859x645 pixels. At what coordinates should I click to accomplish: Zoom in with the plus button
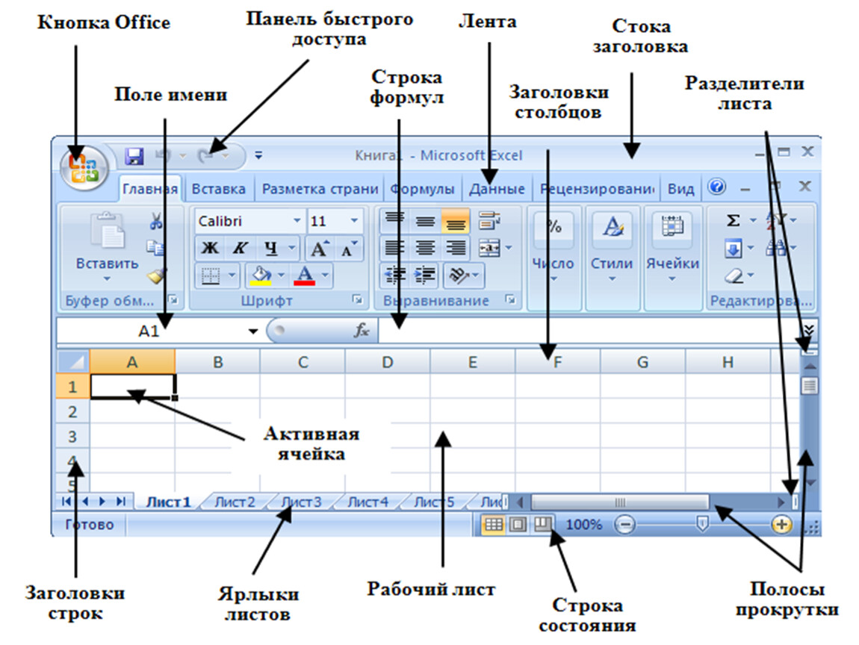click(x=781, y=525)
